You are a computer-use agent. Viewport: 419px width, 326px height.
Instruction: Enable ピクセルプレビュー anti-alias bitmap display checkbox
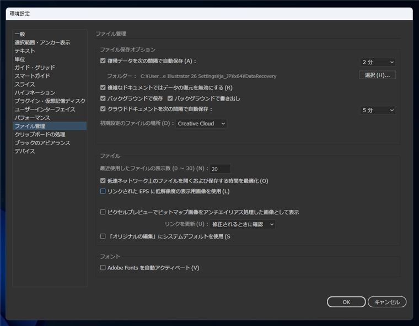103,212
